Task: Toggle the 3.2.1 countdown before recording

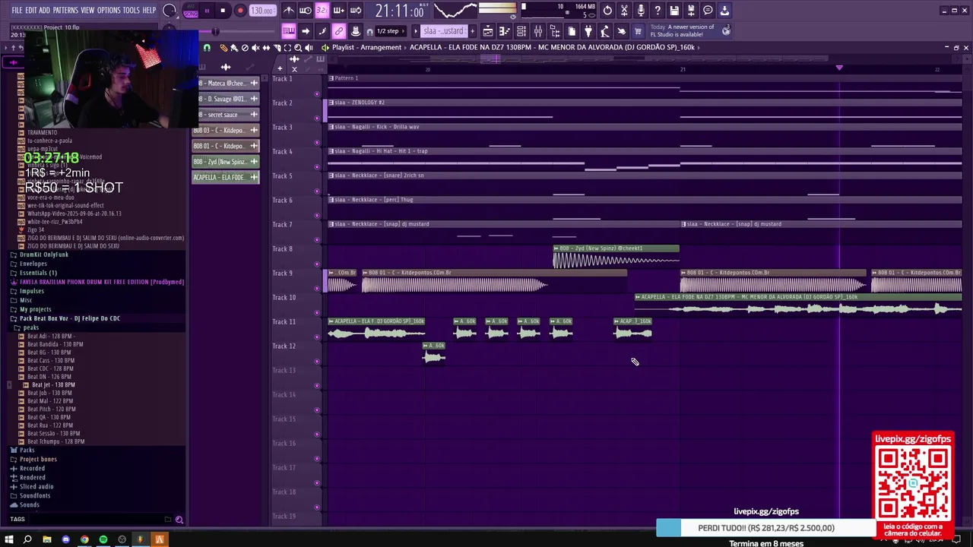Action: point(322,11)
